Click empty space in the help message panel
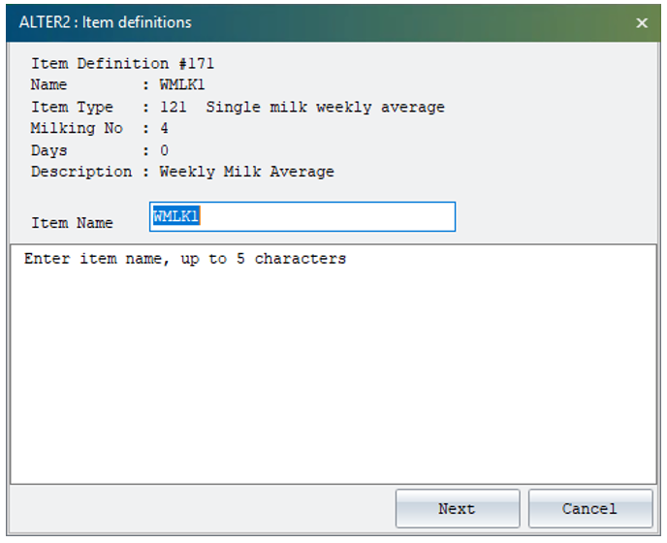This screenshot has width=667, height=543. (x=333, y=374)
